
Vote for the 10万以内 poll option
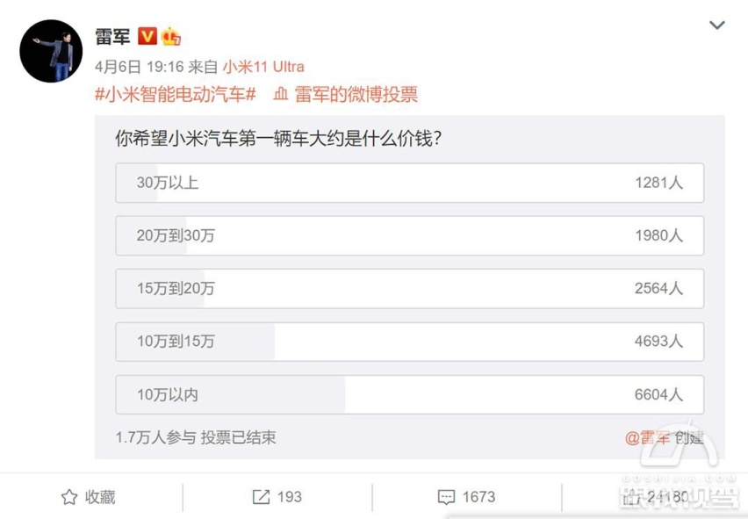410,394
